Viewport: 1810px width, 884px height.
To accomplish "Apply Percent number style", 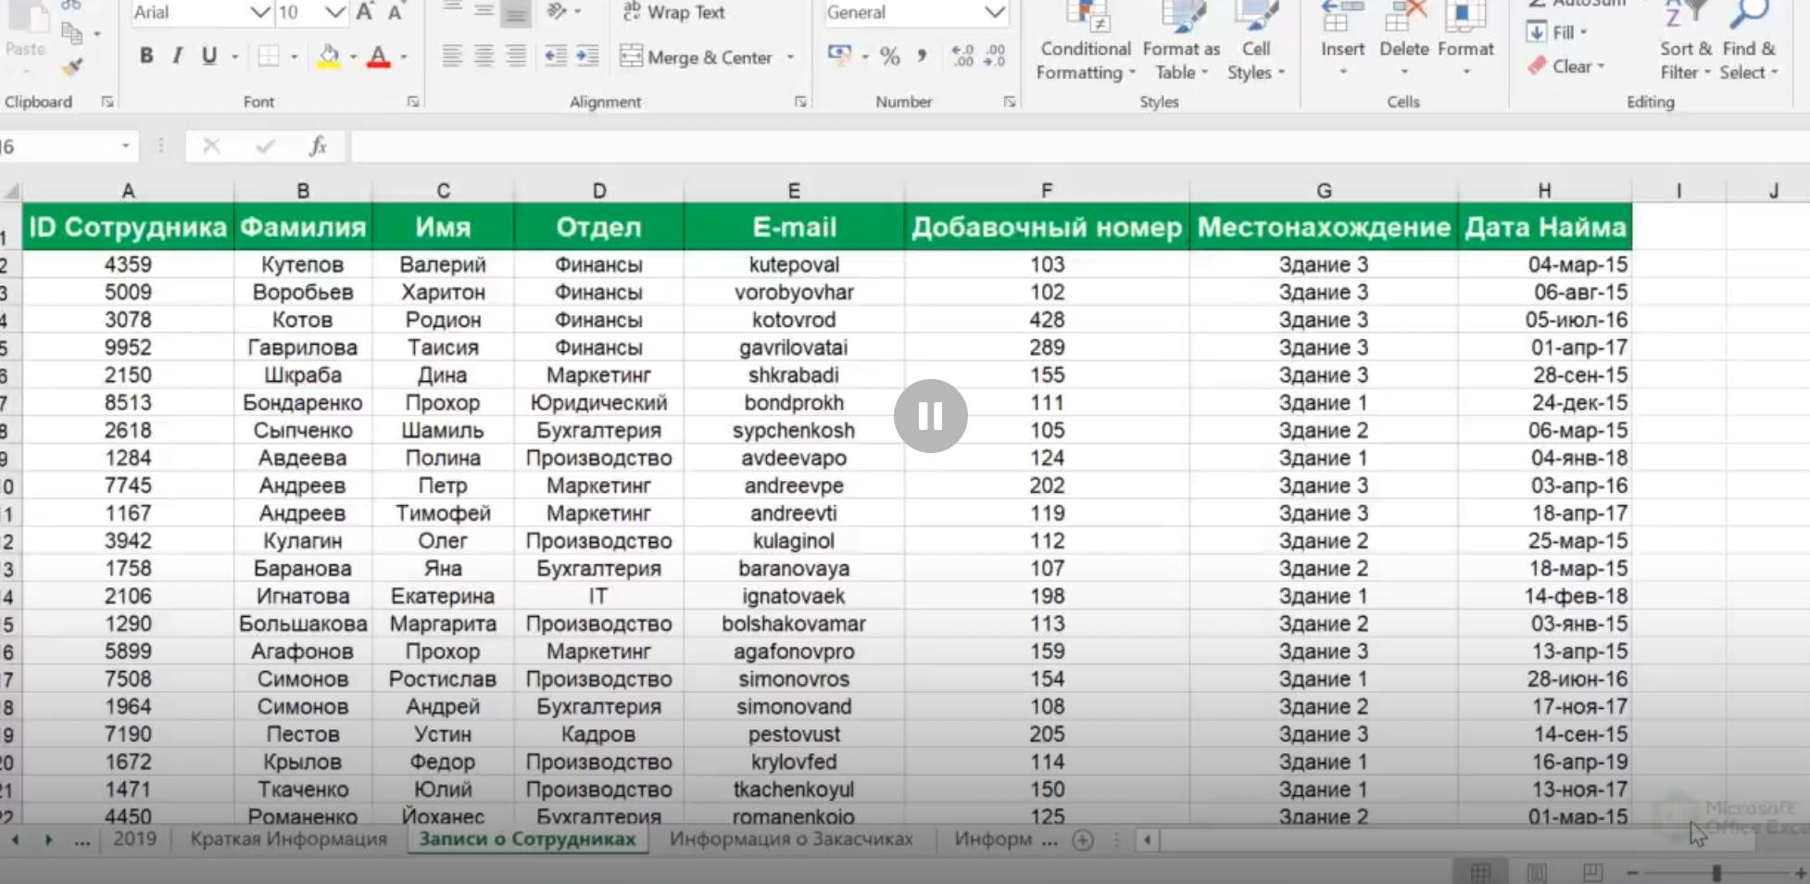I will [890, 57].
